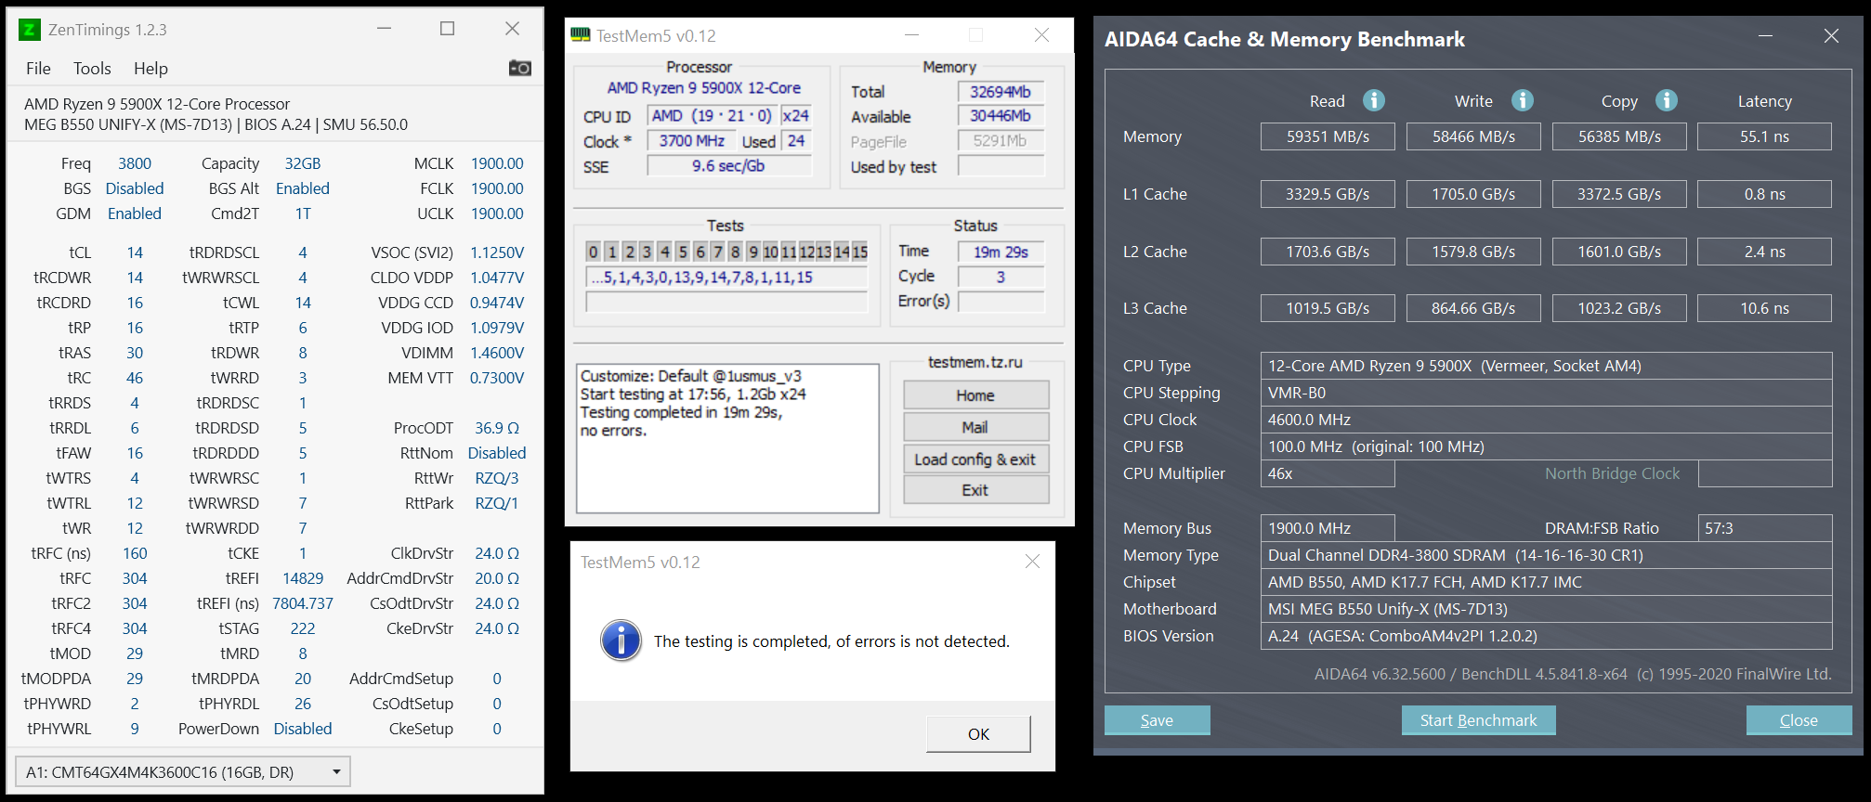
Task: Show info for the AIDA64 Copy column
Action: coord(1667,100)
